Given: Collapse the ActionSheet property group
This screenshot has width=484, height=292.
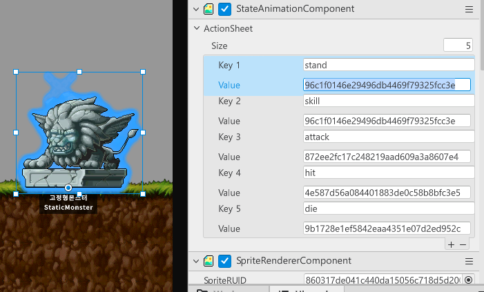Looking at the screenshot, I should tap(197, 28).
